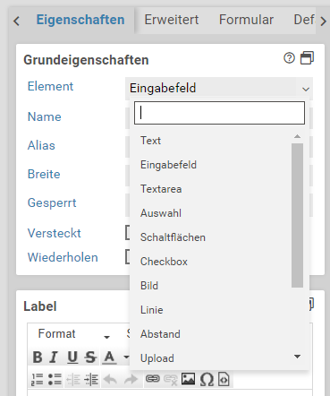Click the window stack icon beside help
This screenshot has width=330, height=396.
[x=307, y=58]
